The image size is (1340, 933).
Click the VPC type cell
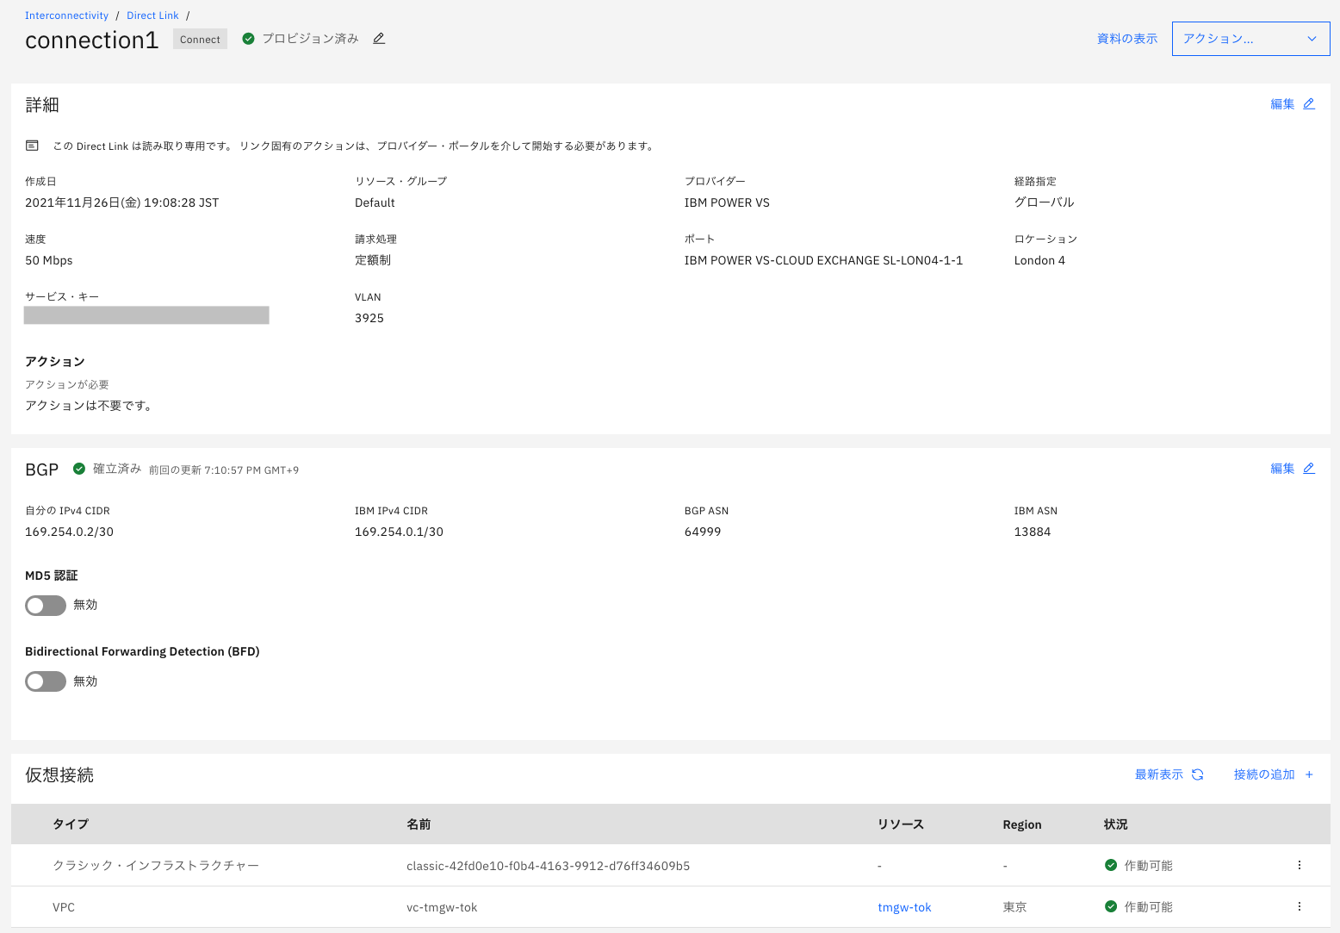click(x=64, y=907)
